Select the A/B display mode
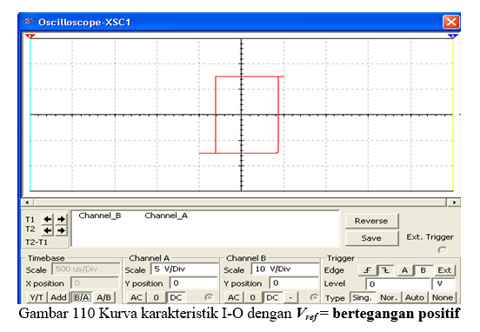The width and height of the screenshot is (480, 332). pyautogui.click(x=104, y=297)
